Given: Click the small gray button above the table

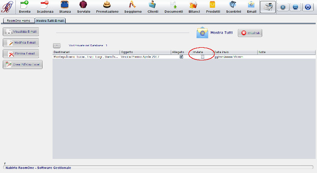Looking at the screenshot, I should [57, 45].
